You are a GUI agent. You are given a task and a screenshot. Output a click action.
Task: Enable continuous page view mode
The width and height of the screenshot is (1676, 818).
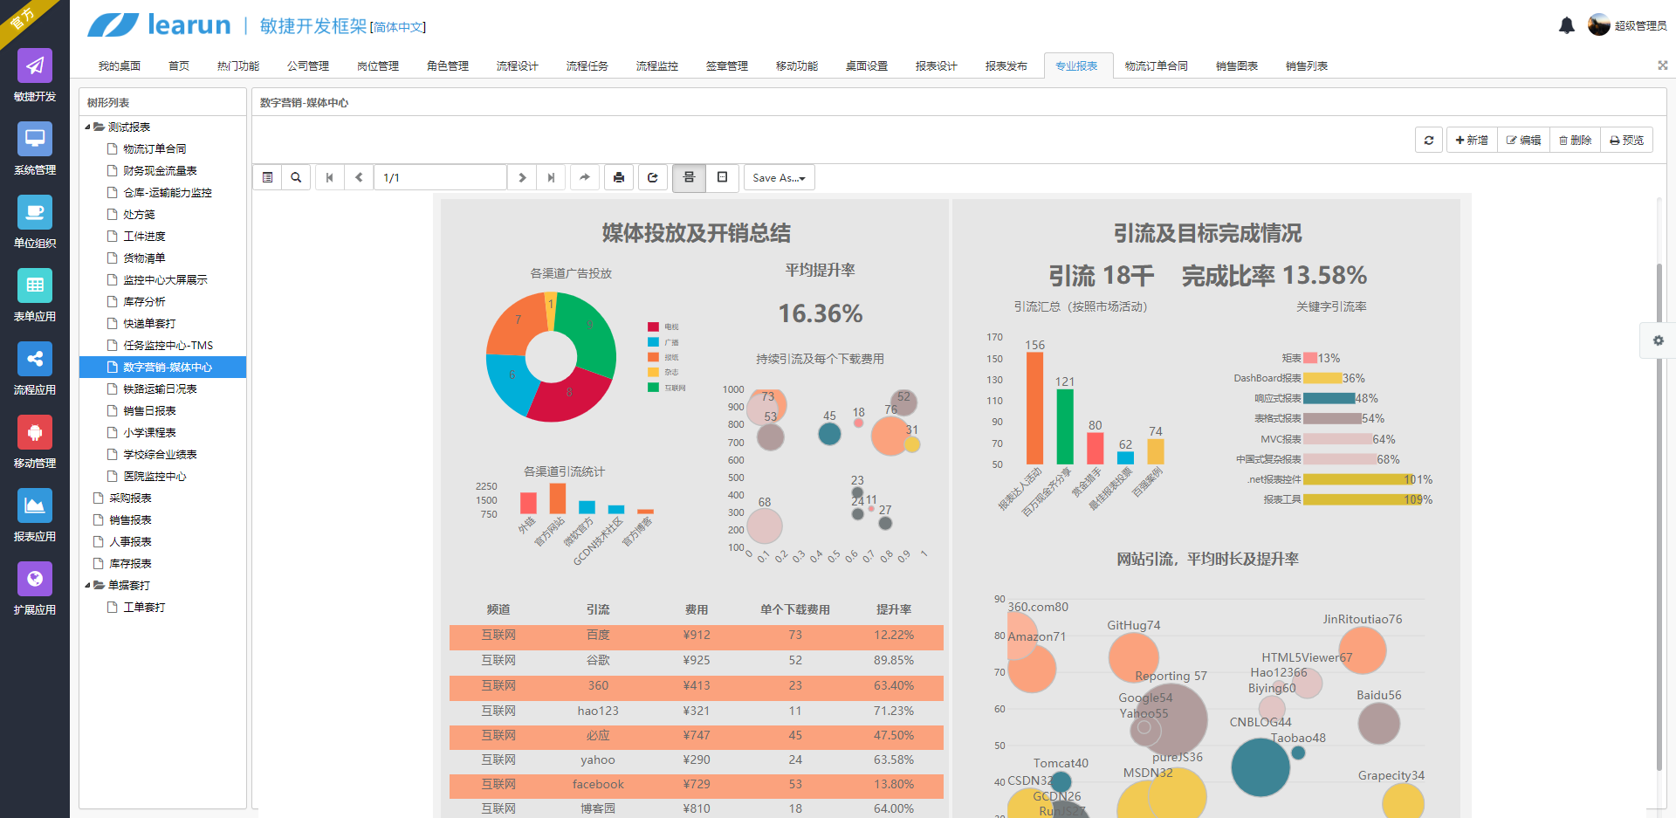(689, 177)
